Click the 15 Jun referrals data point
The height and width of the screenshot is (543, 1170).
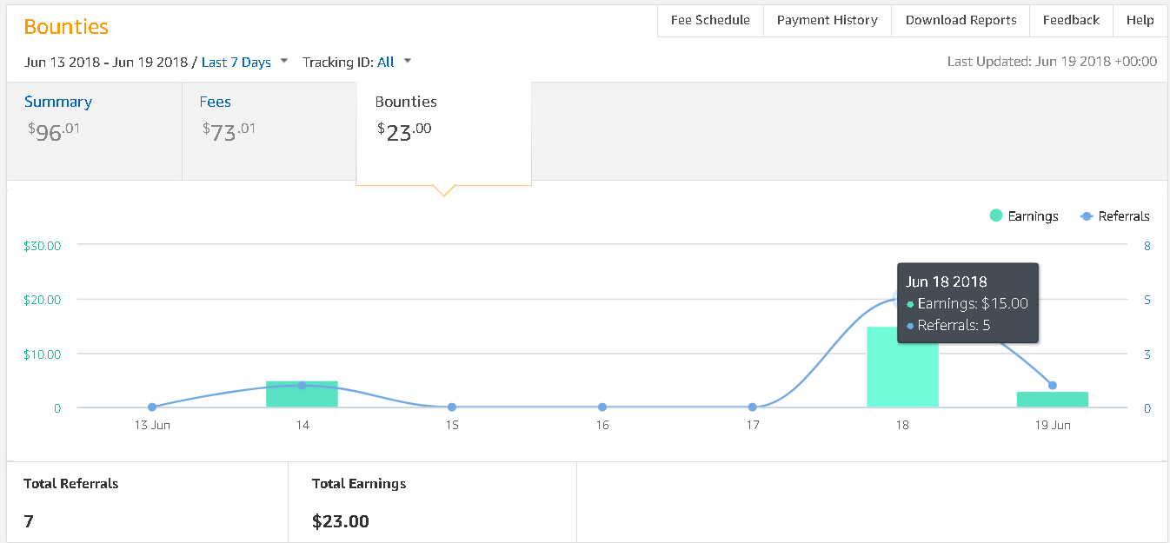pyautogui.click(x=452, y=407)
